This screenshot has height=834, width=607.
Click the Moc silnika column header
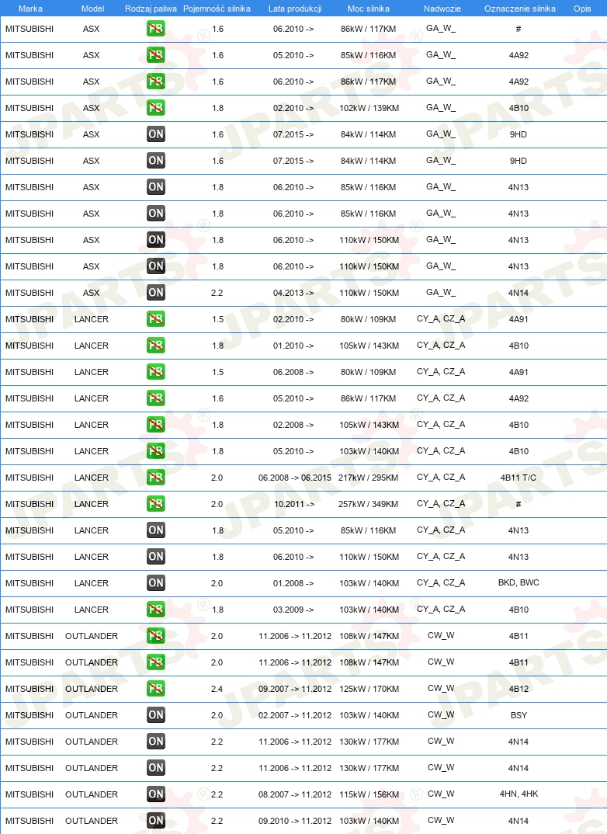369,9
